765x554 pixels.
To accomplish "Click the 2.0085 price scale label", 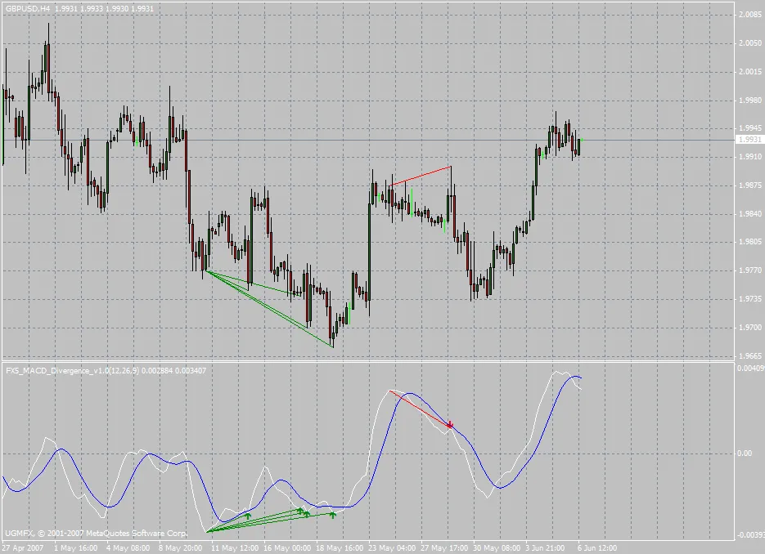I will tap(749, 15).
